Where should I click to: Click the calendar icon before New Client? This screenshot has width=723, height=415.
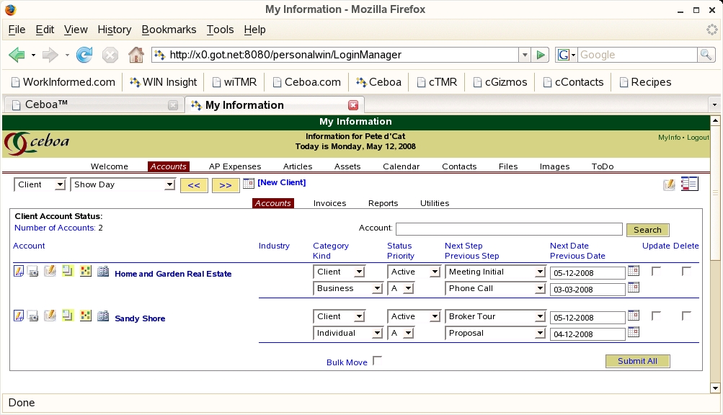click(249, 183)
